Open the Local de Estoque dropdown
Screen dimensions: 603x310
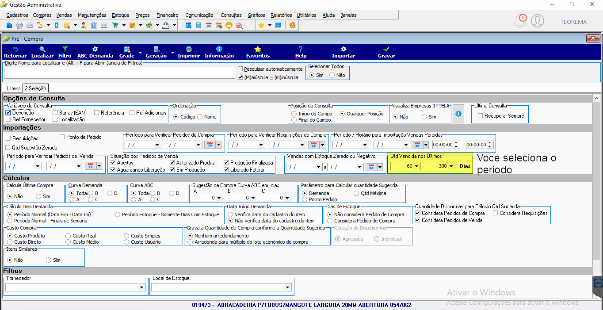coord(288,287)
